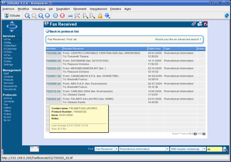Click the print icon in Fax Received header

coord(200,24)
